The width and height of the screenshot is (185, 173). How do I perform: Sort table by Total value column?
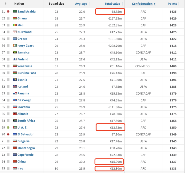[114, 4]
